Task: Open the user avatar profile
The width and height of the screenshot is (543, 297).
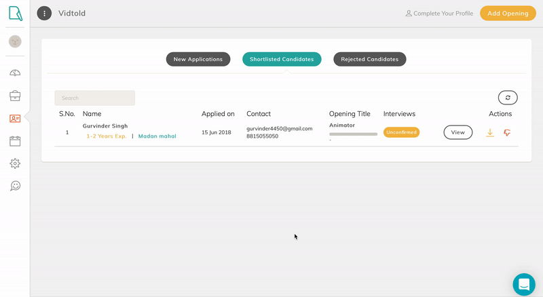Action: click(15, 41)
